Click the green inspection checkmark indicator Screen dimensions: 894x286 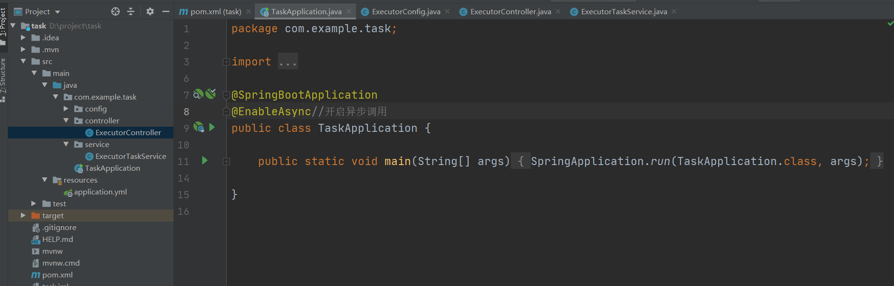pyautogui.click(x=890, y=23)
